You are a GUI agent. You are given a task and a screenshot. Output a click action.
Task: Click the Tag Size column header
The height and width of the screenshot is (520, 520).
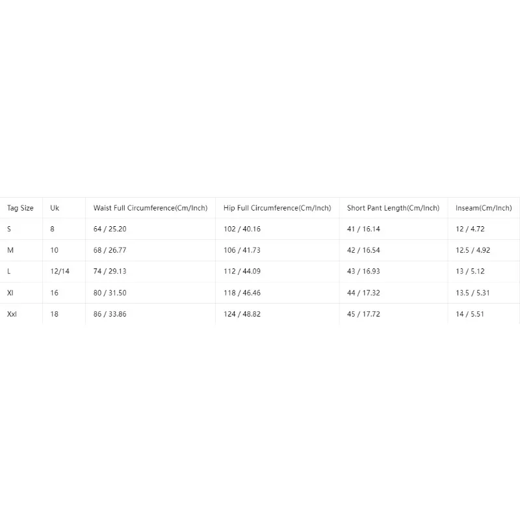(20, 208)
